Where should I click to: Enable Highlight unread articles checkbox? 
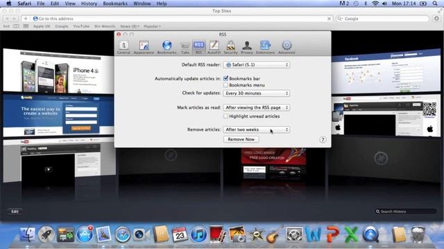click(x=225, y=116)
